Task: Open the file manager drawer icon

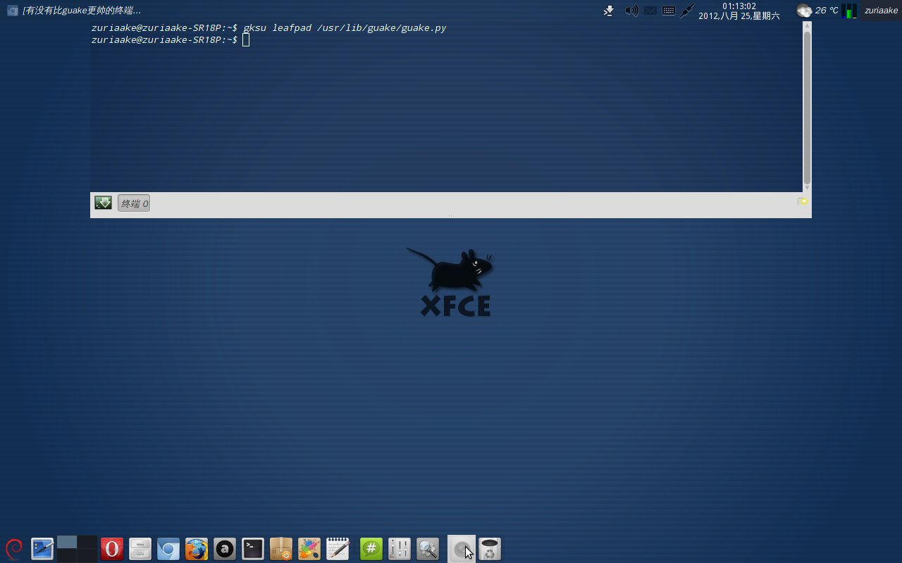Action: pyautogui.click(x=140, y=548)
